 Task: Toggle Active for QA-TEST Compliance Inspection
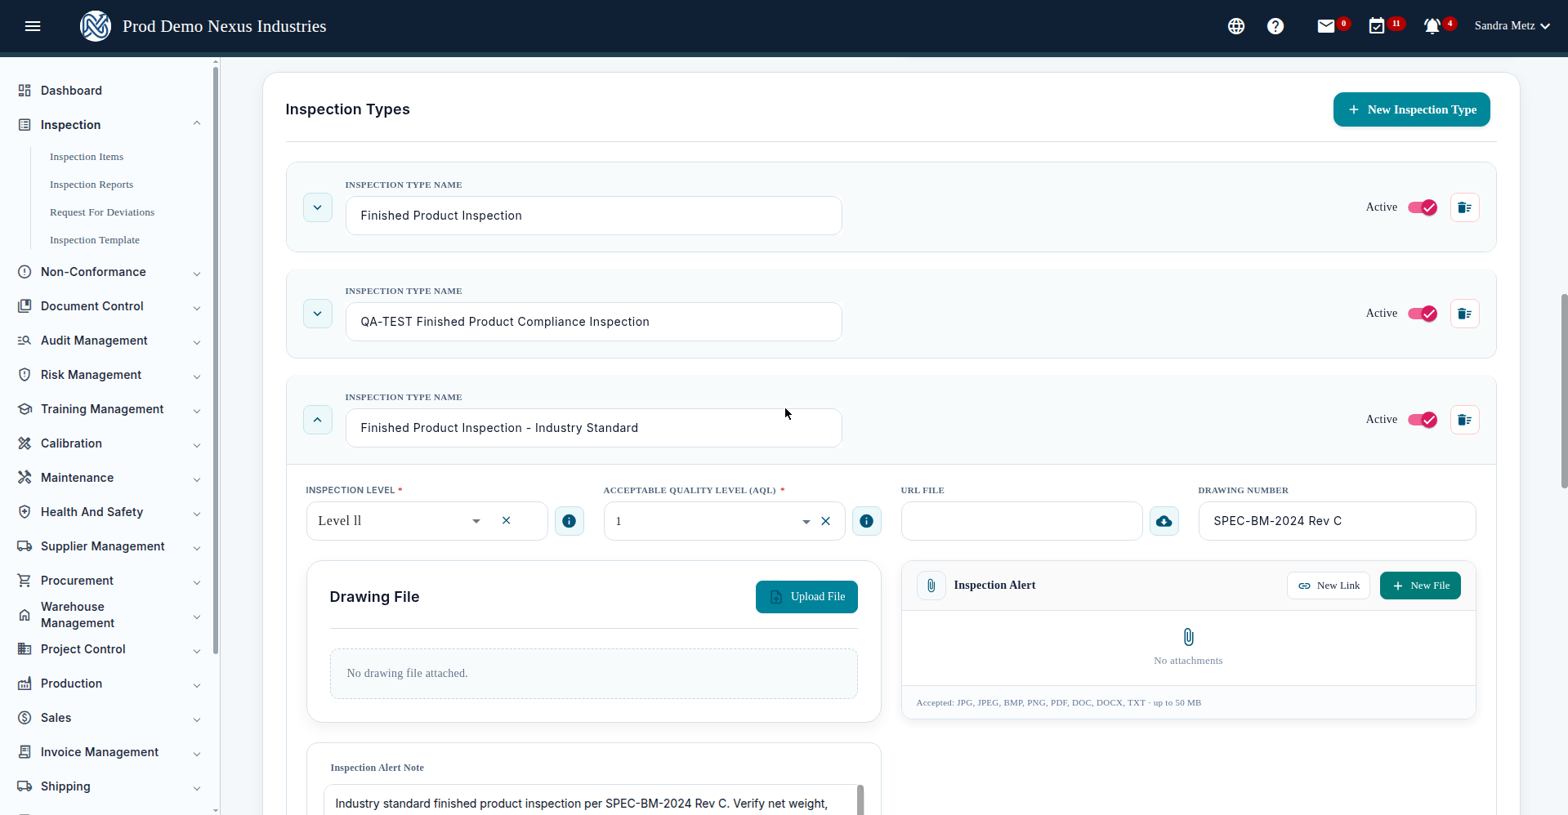tap(1423, 314)
